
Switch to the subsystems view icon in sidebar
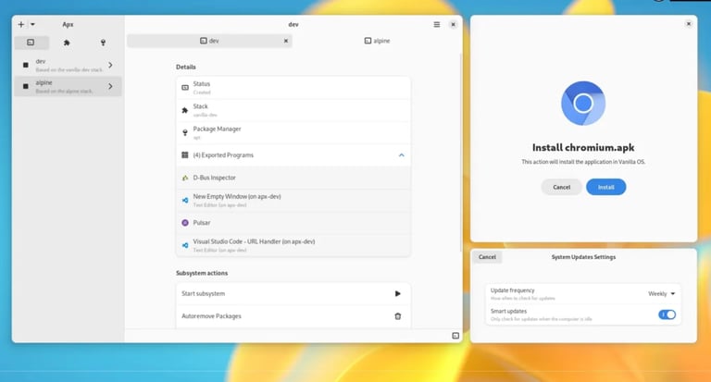(x=31, y=43)
